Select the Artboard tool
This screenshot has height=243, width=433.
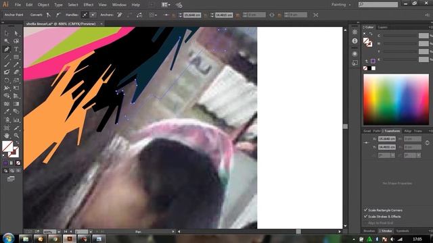7,128
